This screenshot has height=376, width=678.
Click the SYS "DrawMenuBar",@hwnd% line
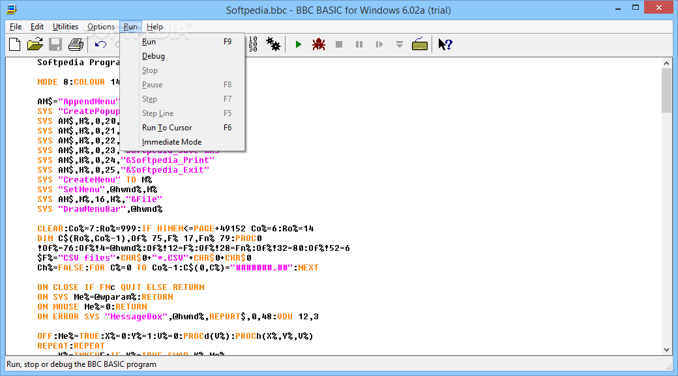tap(100, 209)
